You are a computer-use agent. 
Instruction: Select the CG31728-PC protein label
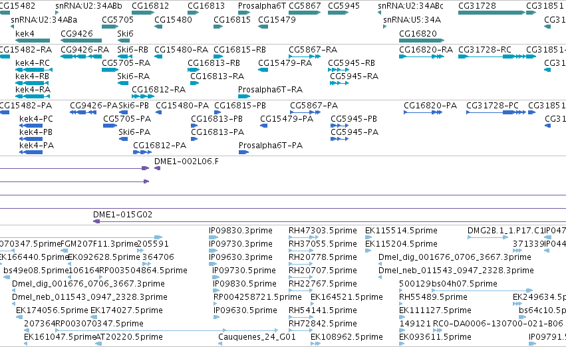point(492,106)
